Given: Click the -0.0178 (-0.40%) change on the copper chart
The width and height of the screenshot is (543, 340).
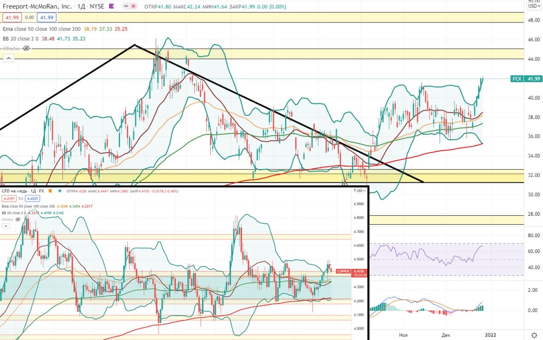Looking at the screenshot, I should pos(165,191).
